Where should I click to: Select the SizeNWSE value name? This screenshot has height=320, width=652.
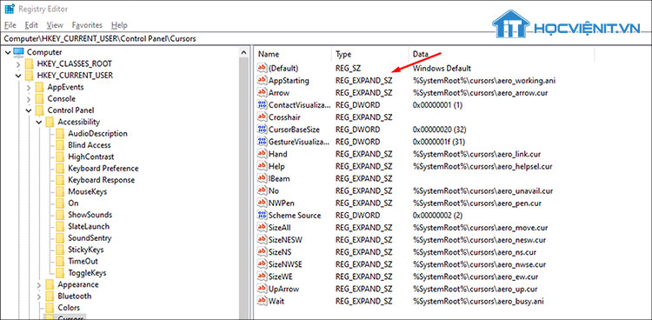tap(285, 264)
